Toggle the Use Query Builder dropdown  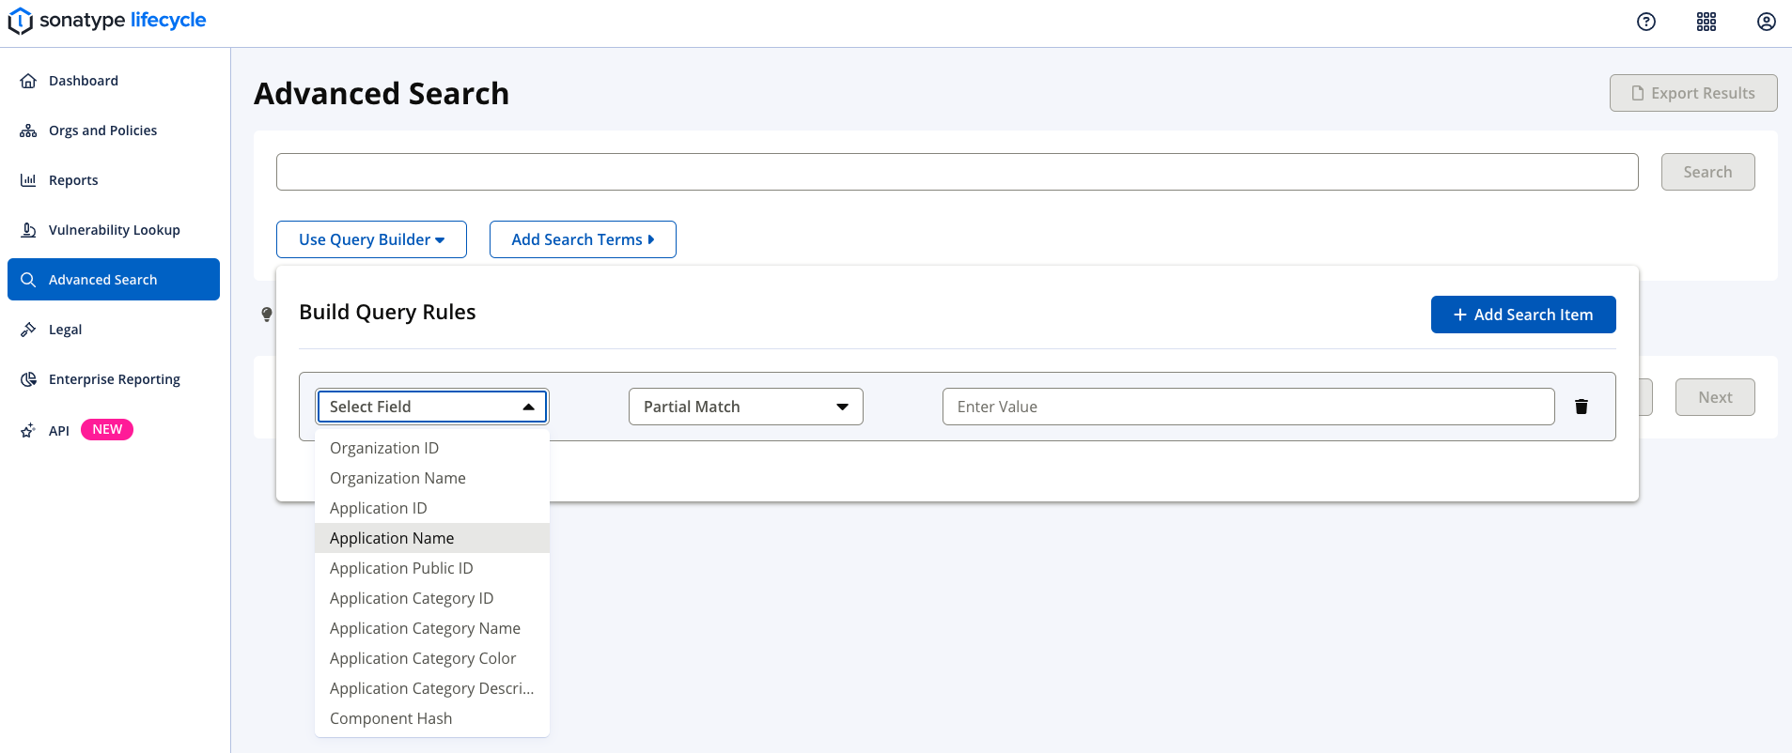[x=371, y=239]
